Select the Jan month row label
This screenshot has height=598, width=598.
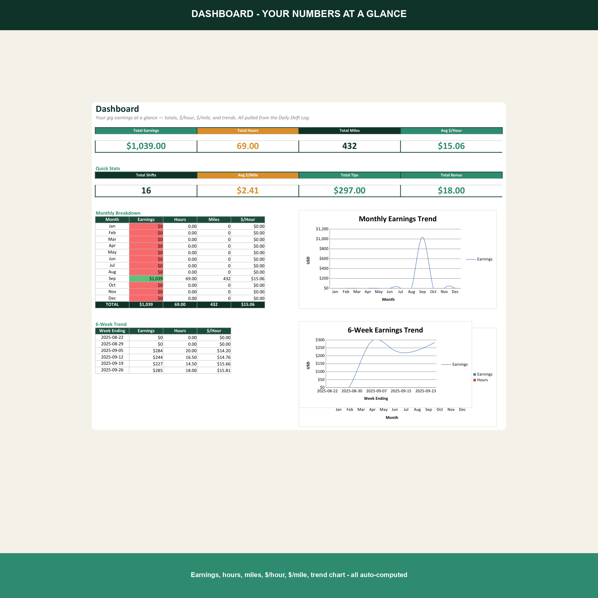(x=112, y=226)
